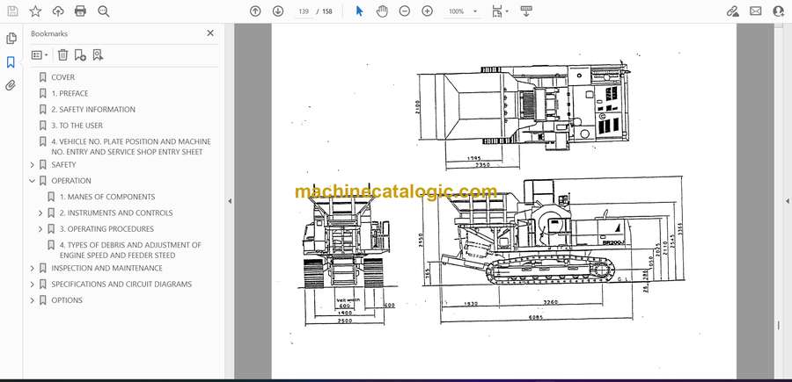Open the page thumbnails panel

pyautogui.click(x=11, y=39)
